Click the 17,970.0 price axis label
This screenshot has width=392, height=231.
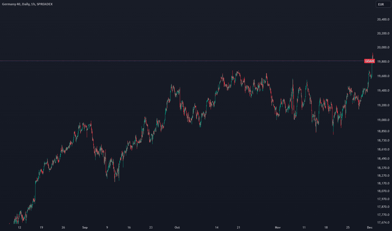click(383, 199)
